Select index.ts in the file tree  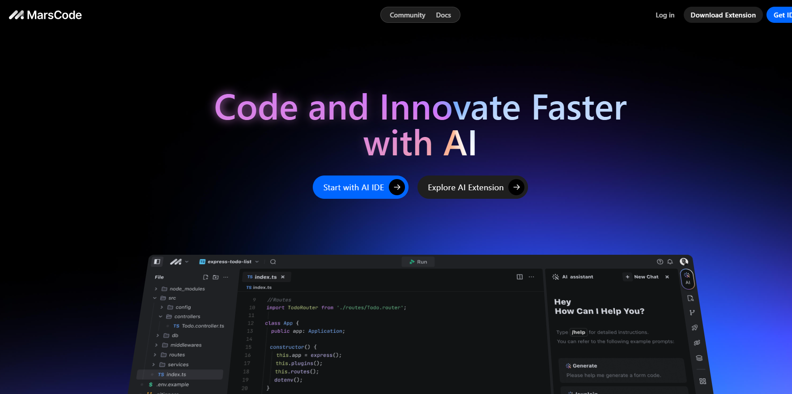click(179, 374)
